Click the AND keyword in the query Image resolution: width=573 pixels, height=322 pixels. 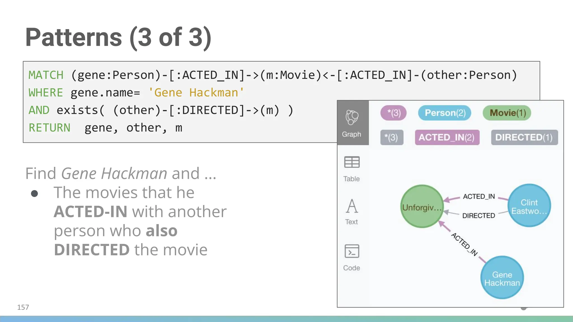[x=39, y=110]
